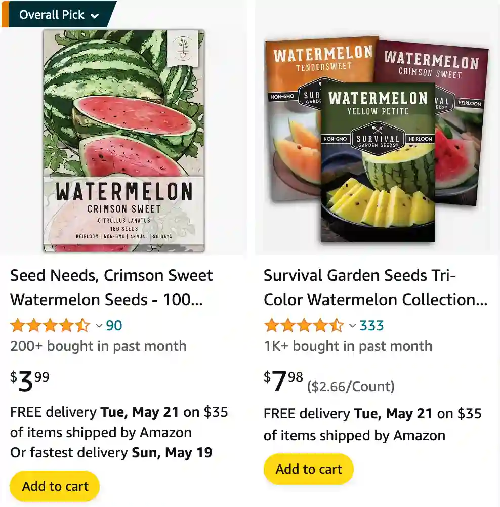View the 333 reviews for Survival Garden Seeds

tap(371, 325)
